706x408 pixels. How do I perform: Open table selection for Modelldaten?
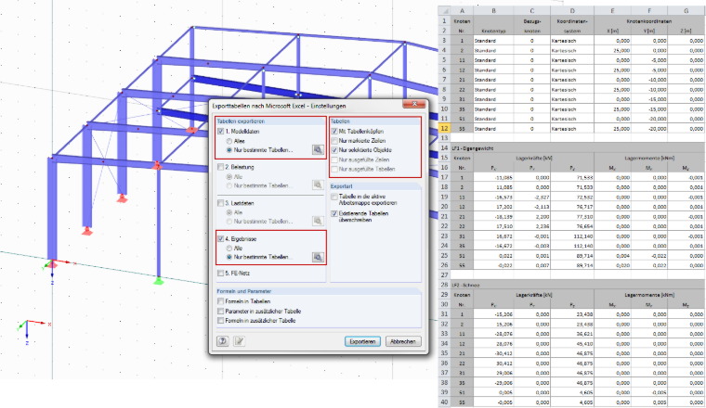tap(318, 149)
